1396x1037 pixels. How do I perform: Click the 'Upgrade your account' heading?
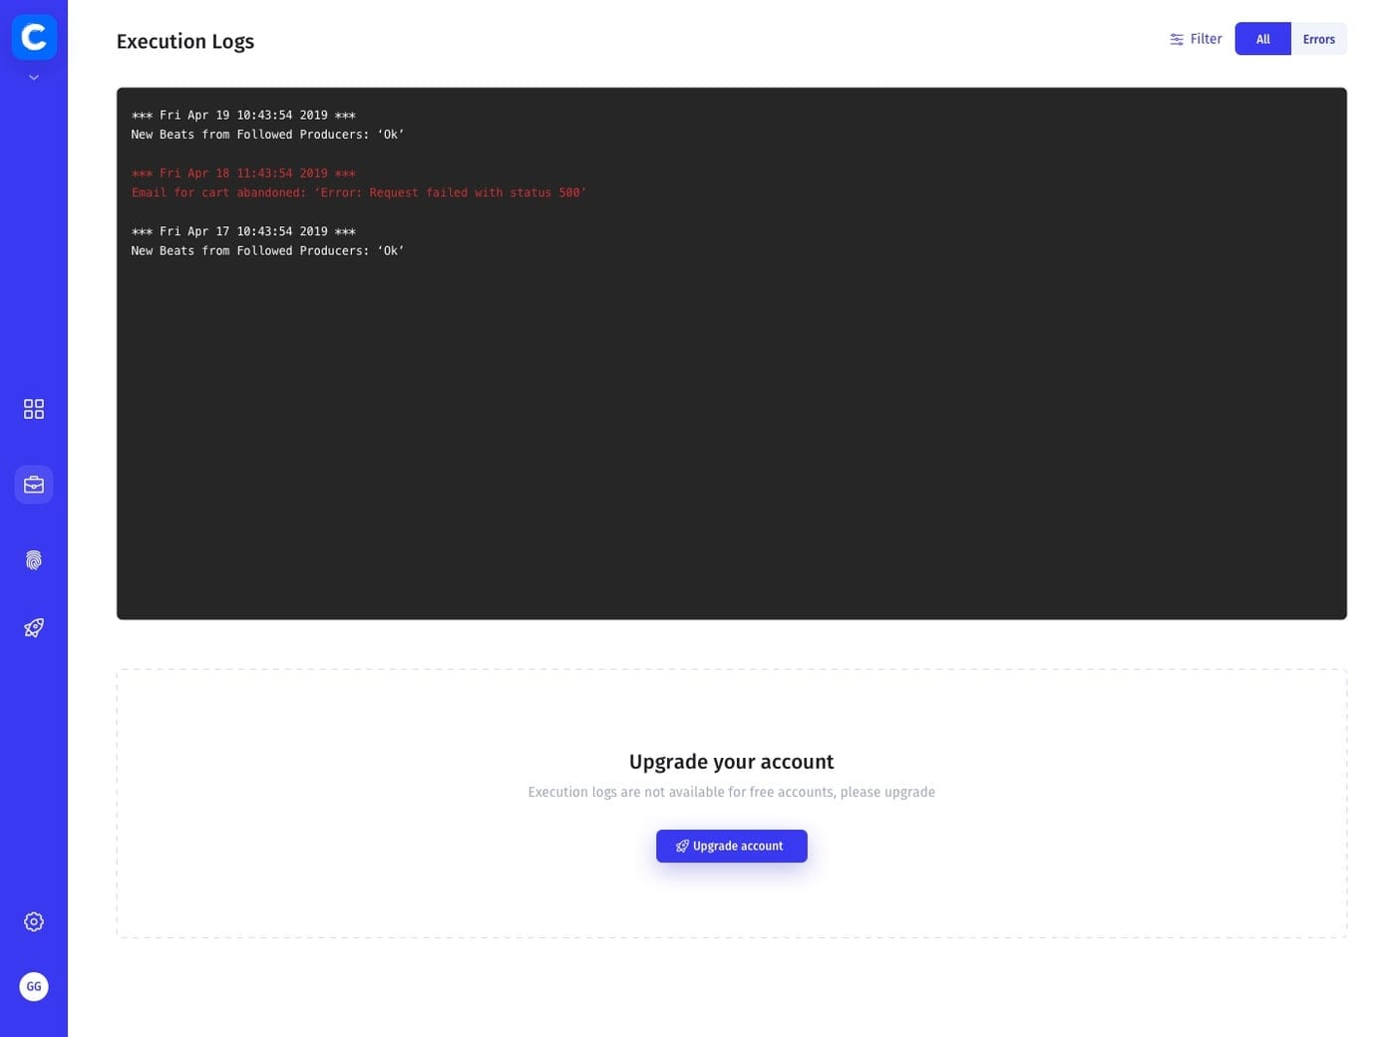pyautogui.click(x=732, y=762)
